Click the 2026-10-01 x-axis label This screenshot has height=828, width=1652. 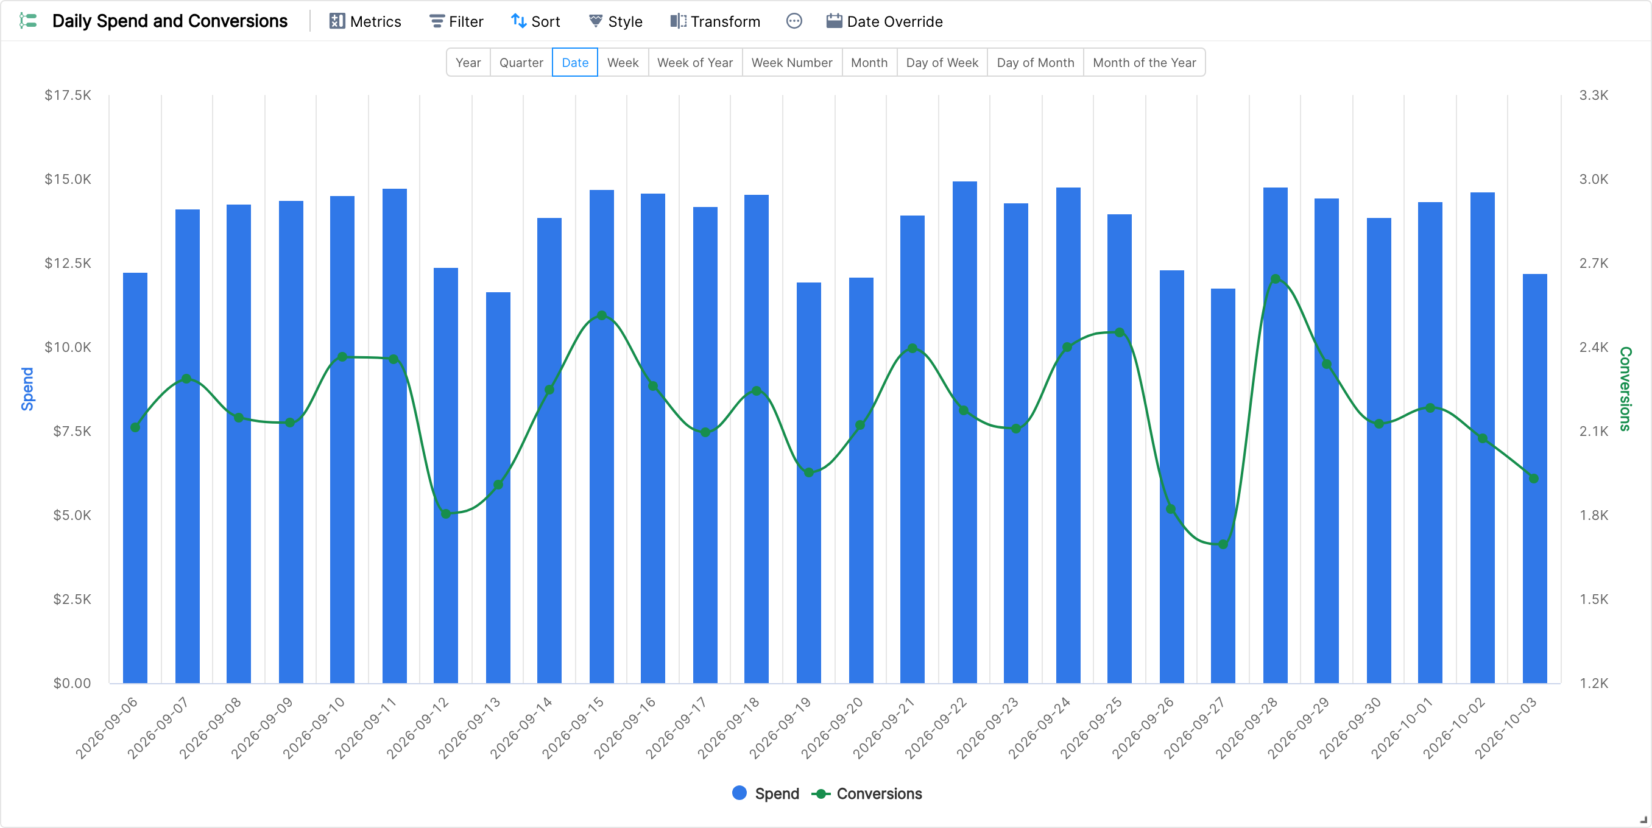pyautogui.click(x=1402, y=728)
